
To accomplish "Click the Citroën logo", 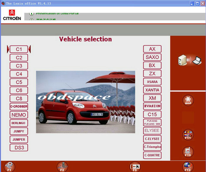I will (x=12, y=15).
